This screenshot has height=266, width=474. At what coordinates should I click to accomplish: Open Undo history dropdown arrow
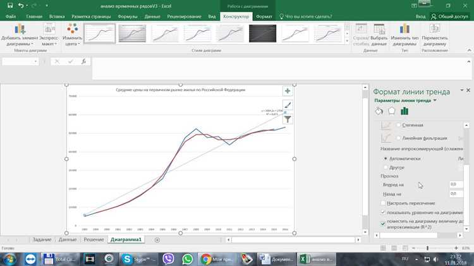(27, 6)
